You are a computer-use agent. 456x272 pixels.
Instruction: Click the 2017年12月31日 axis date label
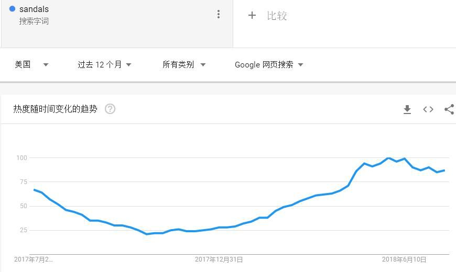coord(219,259)
